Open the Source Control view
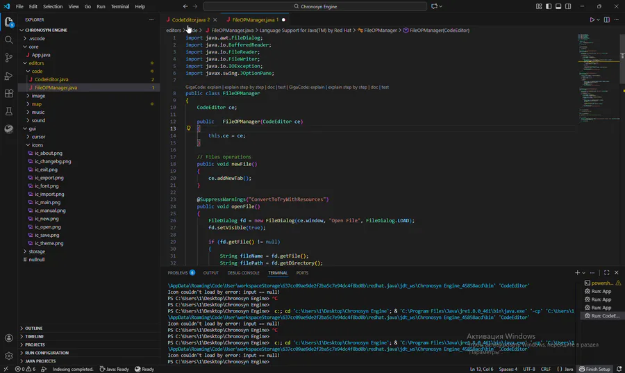 (x=9, y=58)
